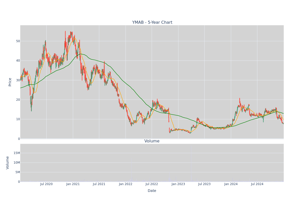Select the "Jan 2024" date tick
The height and width of the screenshot is (202, 304).
231,184
